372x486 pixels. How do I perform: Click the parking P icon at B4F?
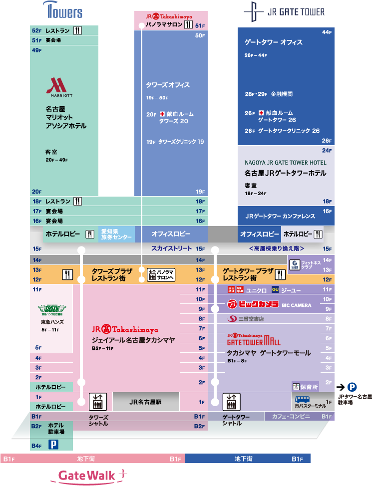click(x=53, y=445)
